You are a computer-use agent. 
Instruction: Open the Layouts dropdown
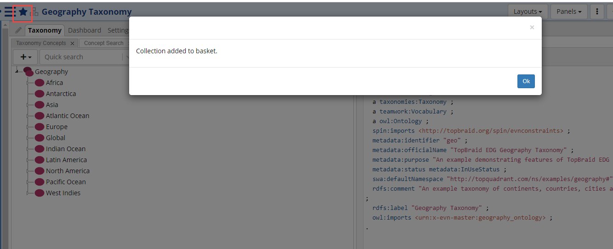click(x=527, y=11)
